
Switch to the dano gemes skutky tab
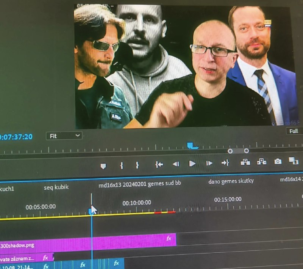click(x=231, y=181)
